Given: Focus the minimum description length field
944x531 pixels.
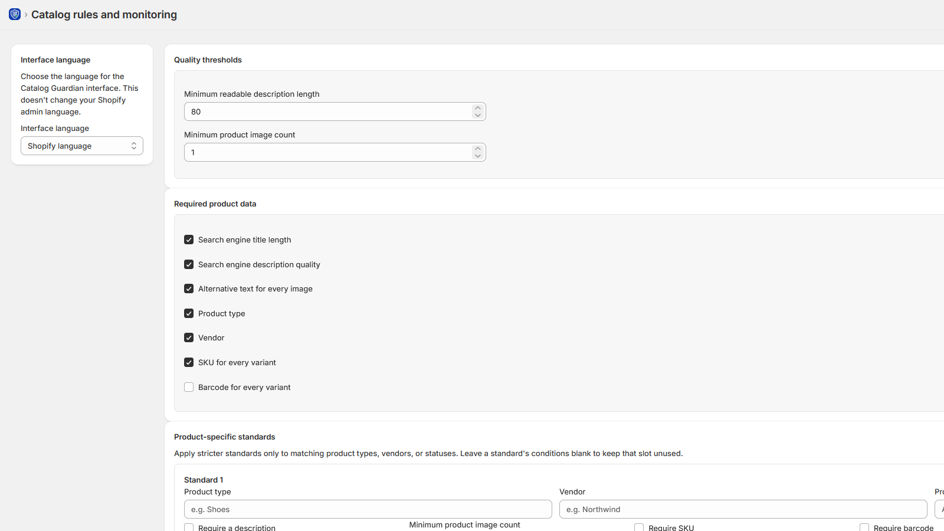Looking at the screenshot, I should click(x=328, y=112).
